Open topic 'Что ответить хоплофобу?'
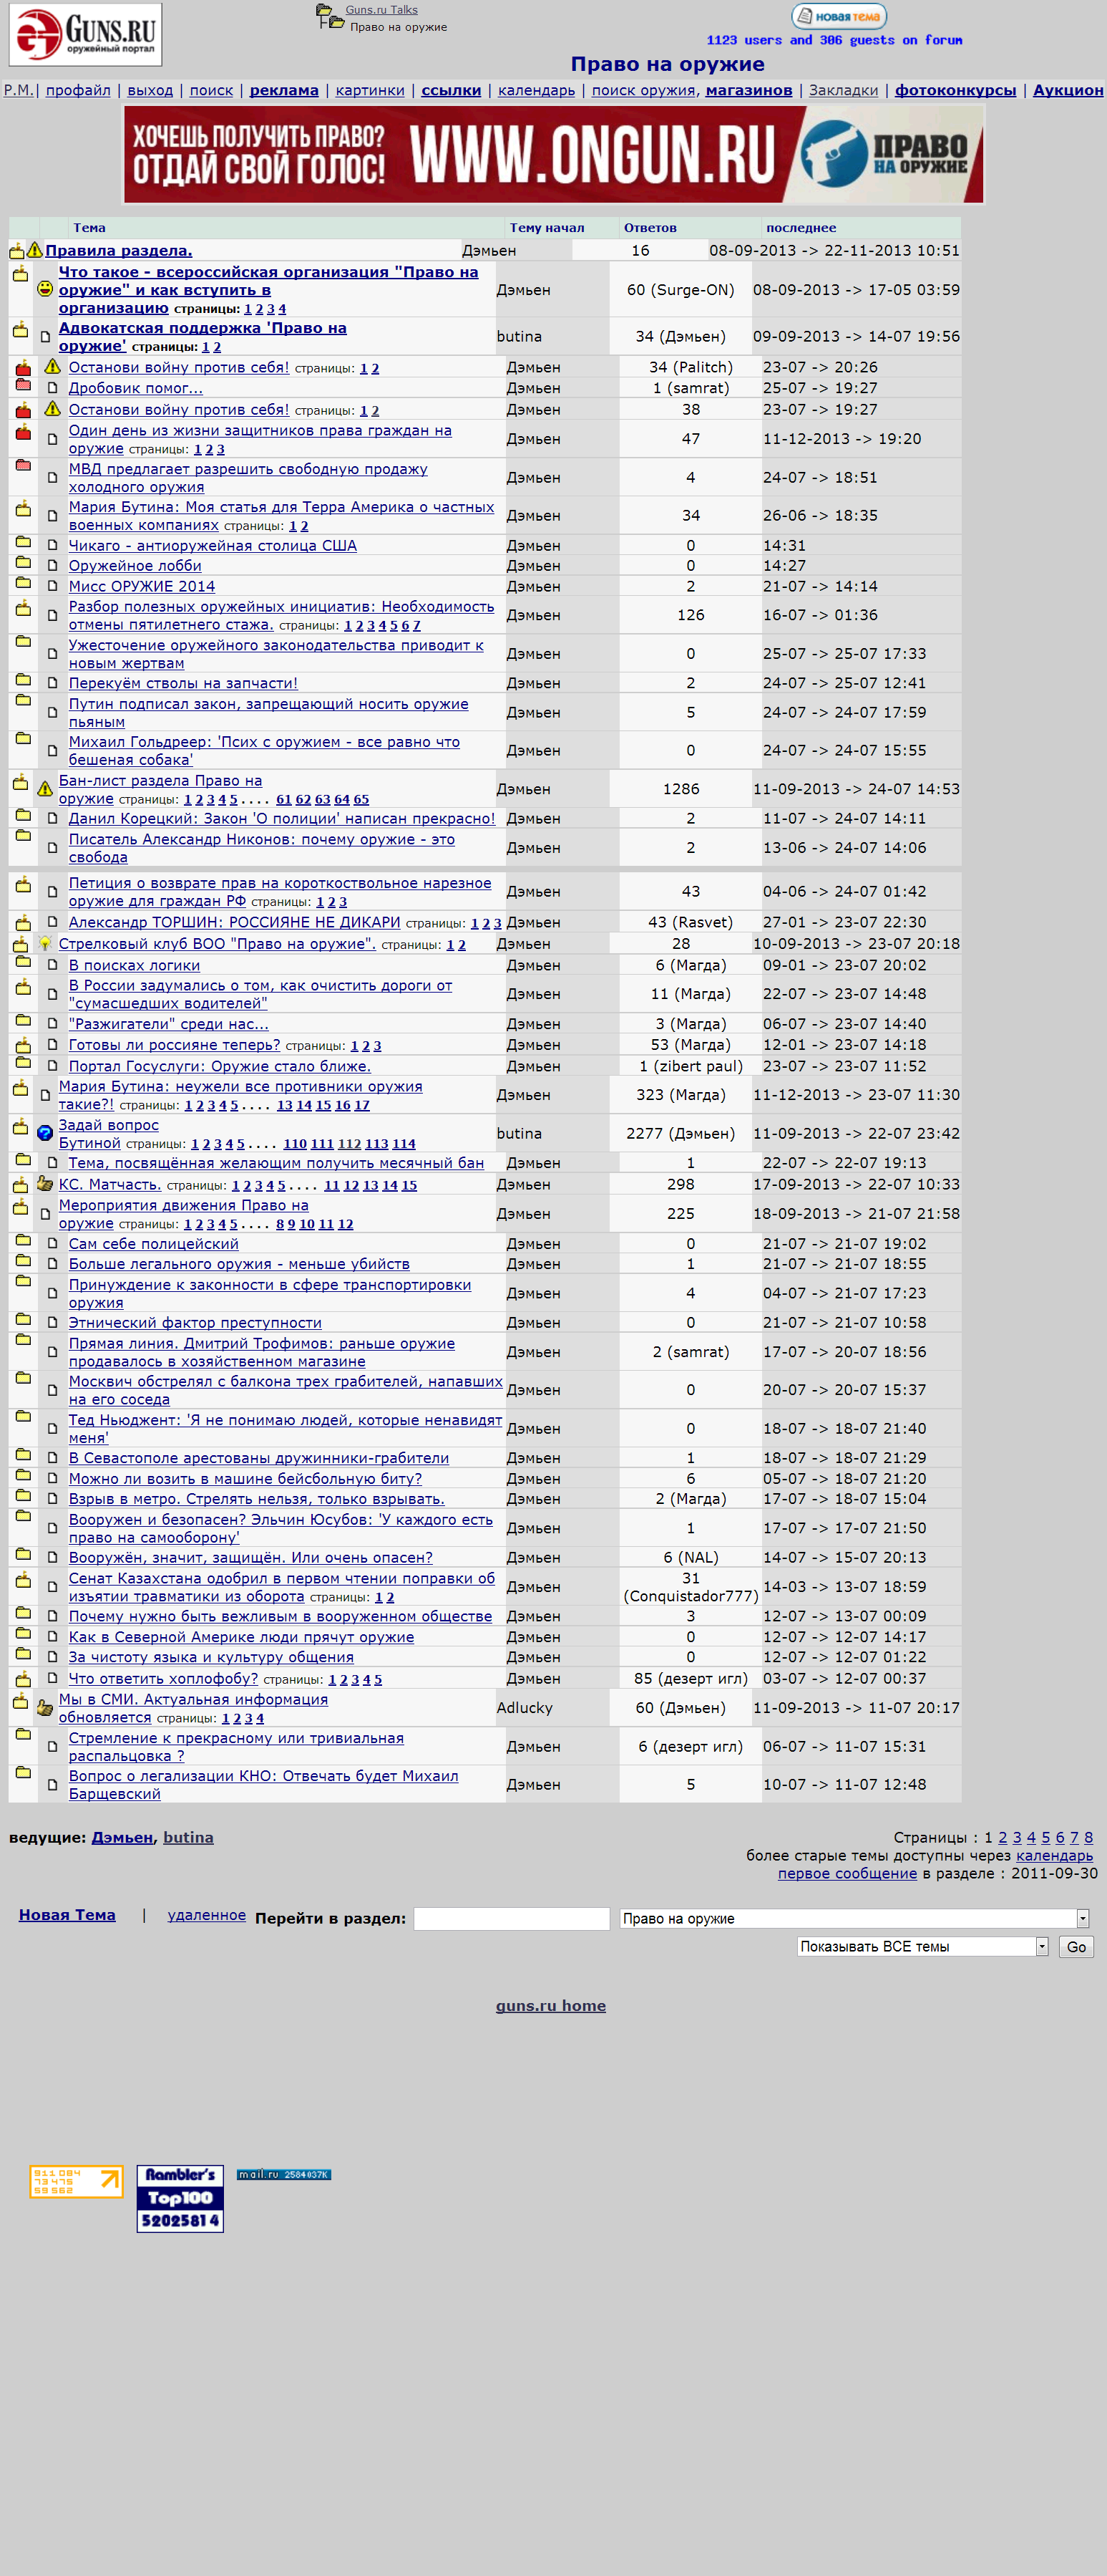 [x=163, y=1679]
